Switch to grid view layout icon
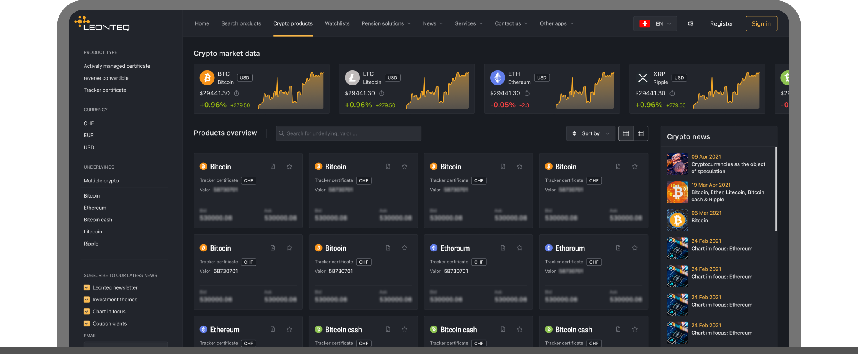The width and height of the screenshot is (858, 354). point(626,133)
